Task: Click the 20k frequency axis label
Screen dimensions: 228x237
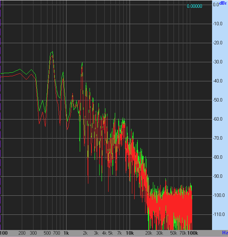Action: [x=149, y=233]
